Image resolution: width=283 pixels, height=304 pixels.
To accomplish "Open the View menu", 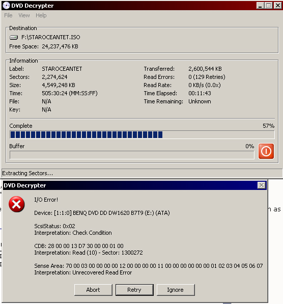I will [x=24, y=15].
